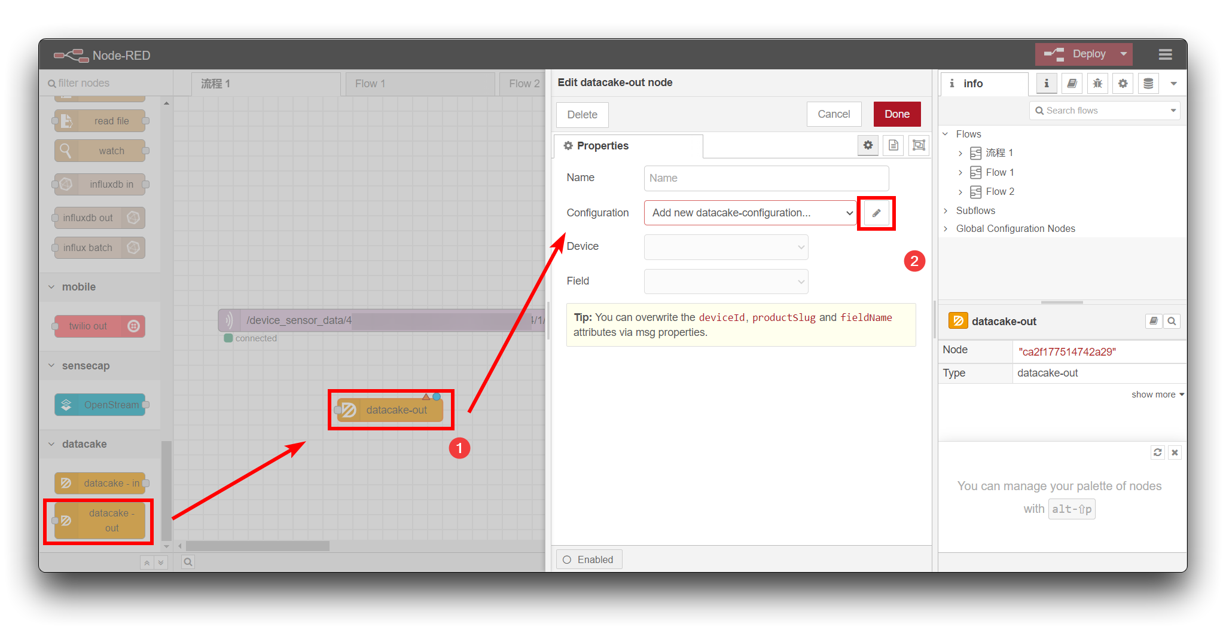Open the Configuration select dropdown
Screen dimensions: 1226x630
(751, 213)
